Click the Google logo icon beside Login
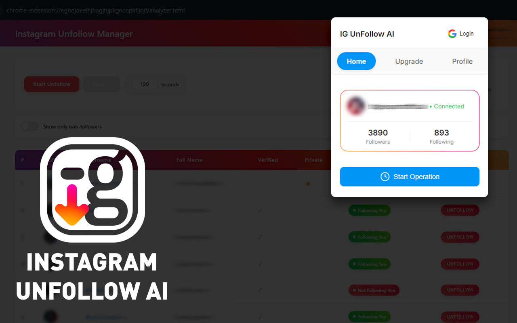Image resolution: width=517 pixels, height=323 pixels. pos(452,34)
